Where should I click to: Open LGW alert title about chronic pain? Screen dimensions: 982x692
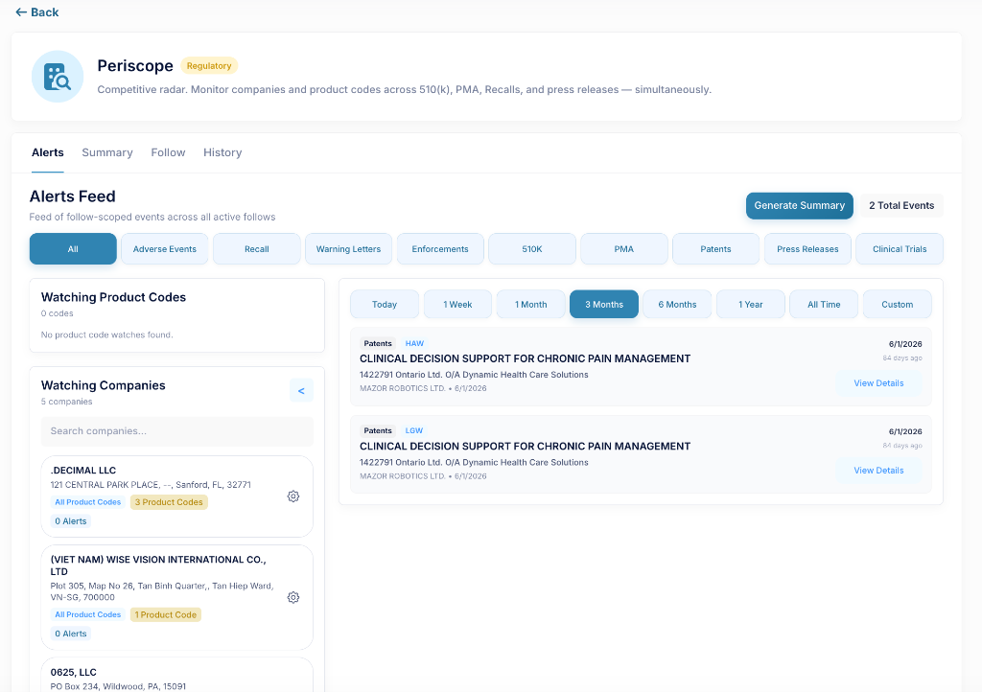click(525, 446)
